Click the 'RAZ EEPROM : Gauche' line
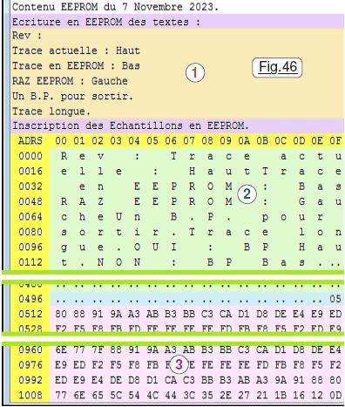345x407 pixels. (70, 81)
